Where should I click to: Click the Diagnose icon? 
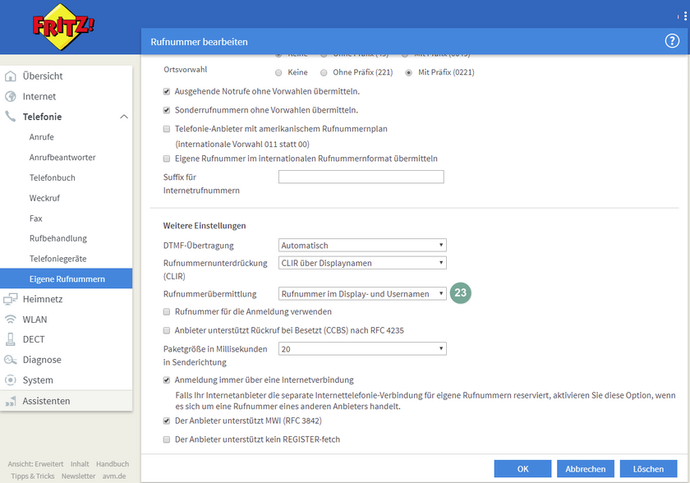click(x=10, y=360)
